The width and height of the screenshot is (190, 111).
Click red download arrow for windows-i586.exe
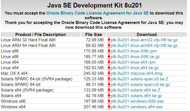pos(109,101)
